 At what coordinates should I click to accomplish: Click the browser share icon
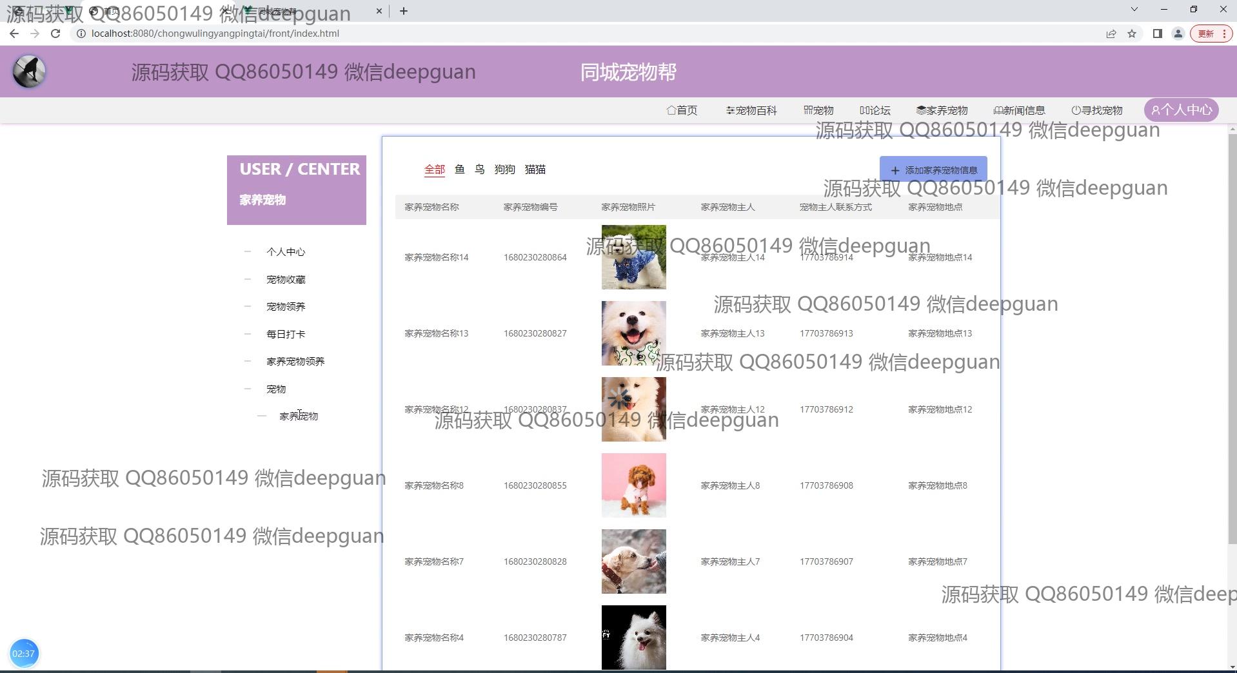tap(1111, 34)
